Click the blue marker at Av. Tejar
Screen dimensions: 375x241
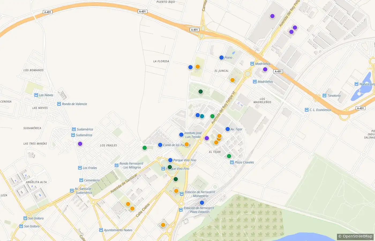pyautogui.click(x=228, y=129)
